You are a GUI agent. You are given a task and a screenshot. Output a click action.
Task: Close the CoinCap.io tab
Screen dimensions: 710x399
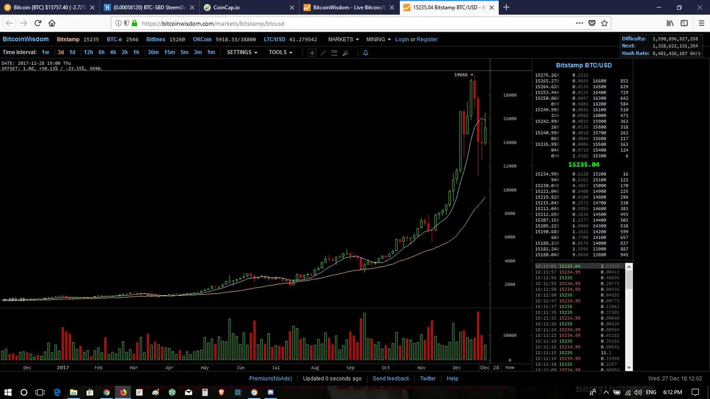click(x=292, y=7)
